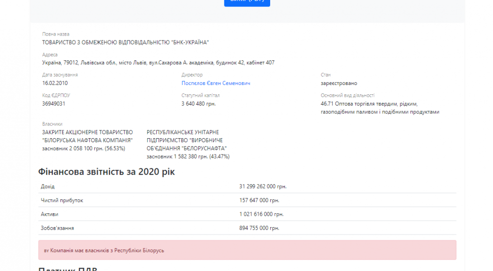Click net profit value 157 647 000 грн.

tap(259, 200)
